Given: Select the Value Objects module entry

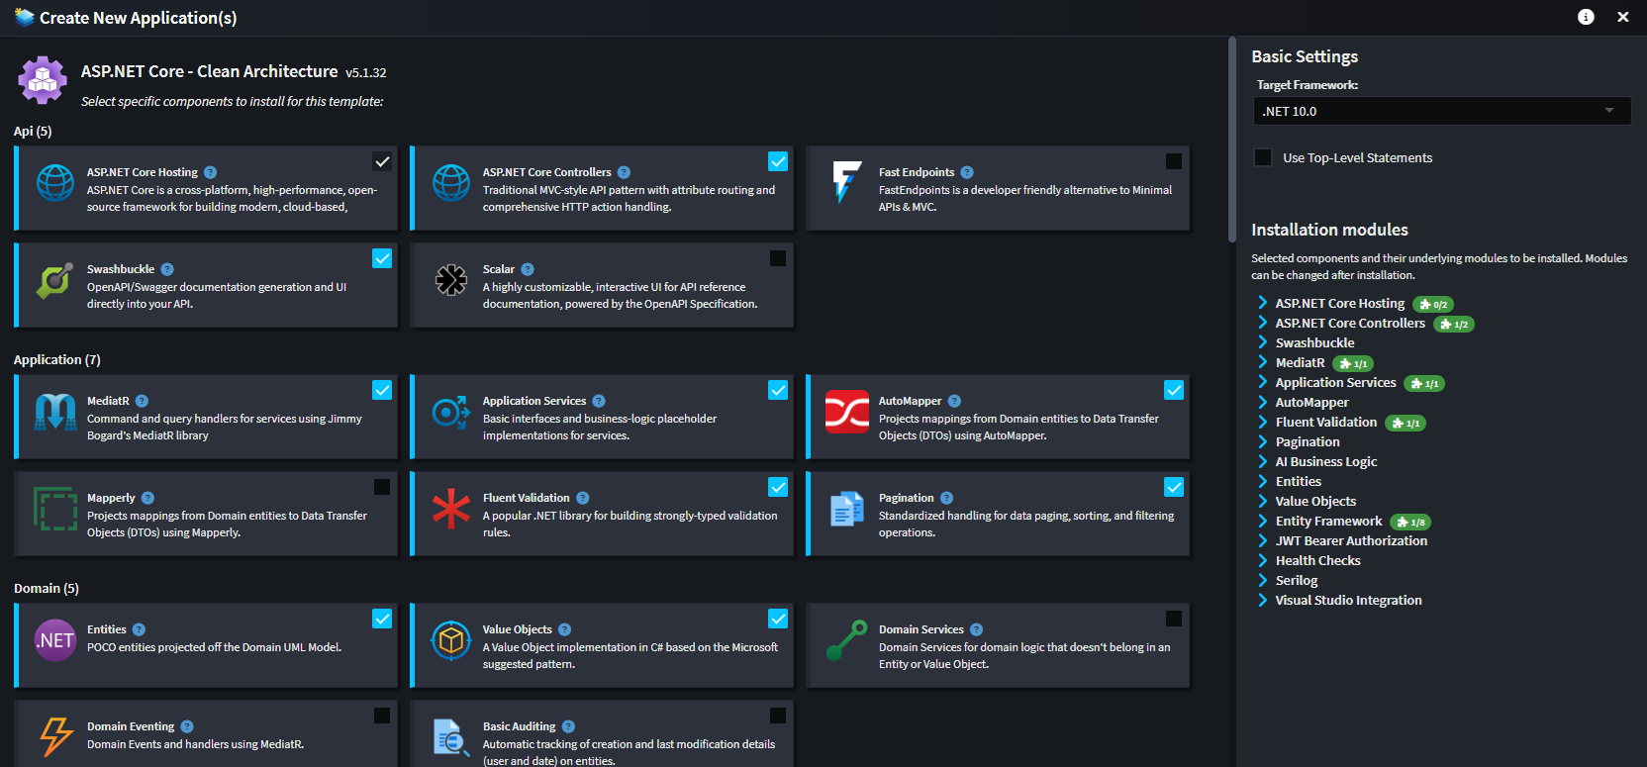Looking at the screenshot, I should pyautogui.click(x=1316, y=502).
